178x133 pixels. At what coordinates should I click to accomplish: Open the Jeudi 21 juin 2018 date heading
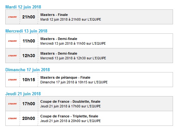click(x=23, y=94)
